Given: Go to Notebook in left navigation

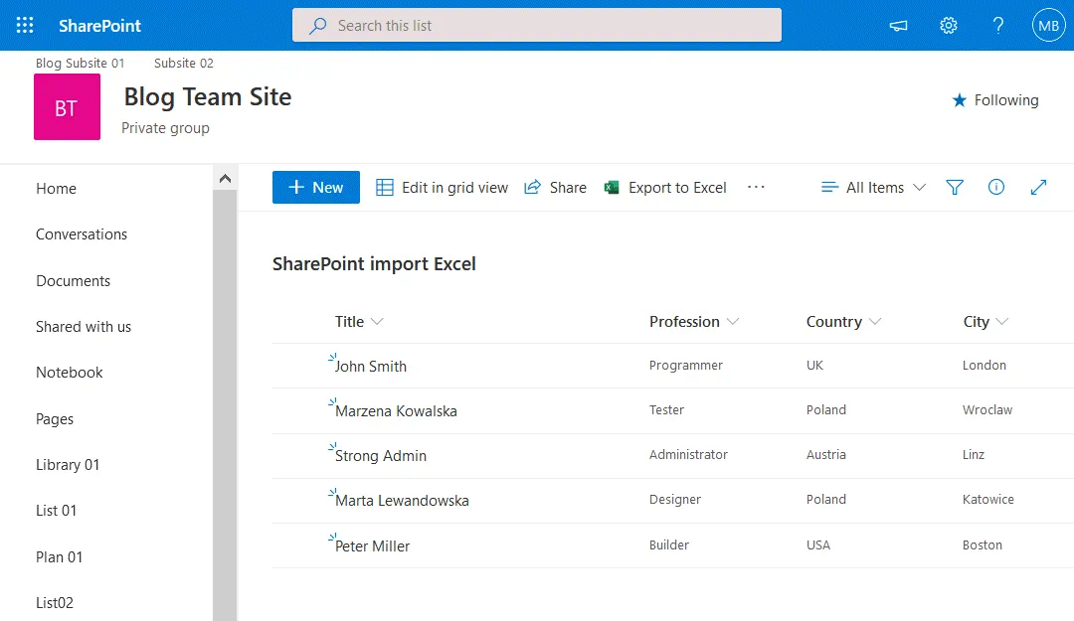Looking at the screenshot, I should [70, 373].
